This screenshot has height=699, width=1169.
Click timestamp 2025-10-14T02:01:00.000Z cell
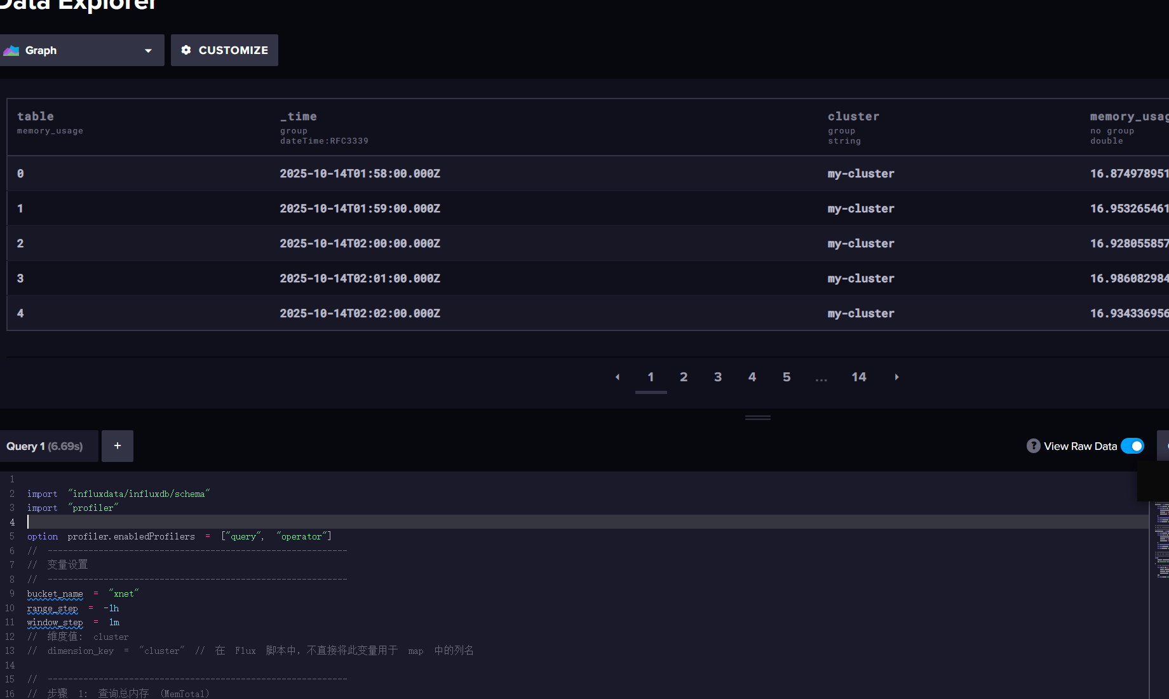[360, 278]
